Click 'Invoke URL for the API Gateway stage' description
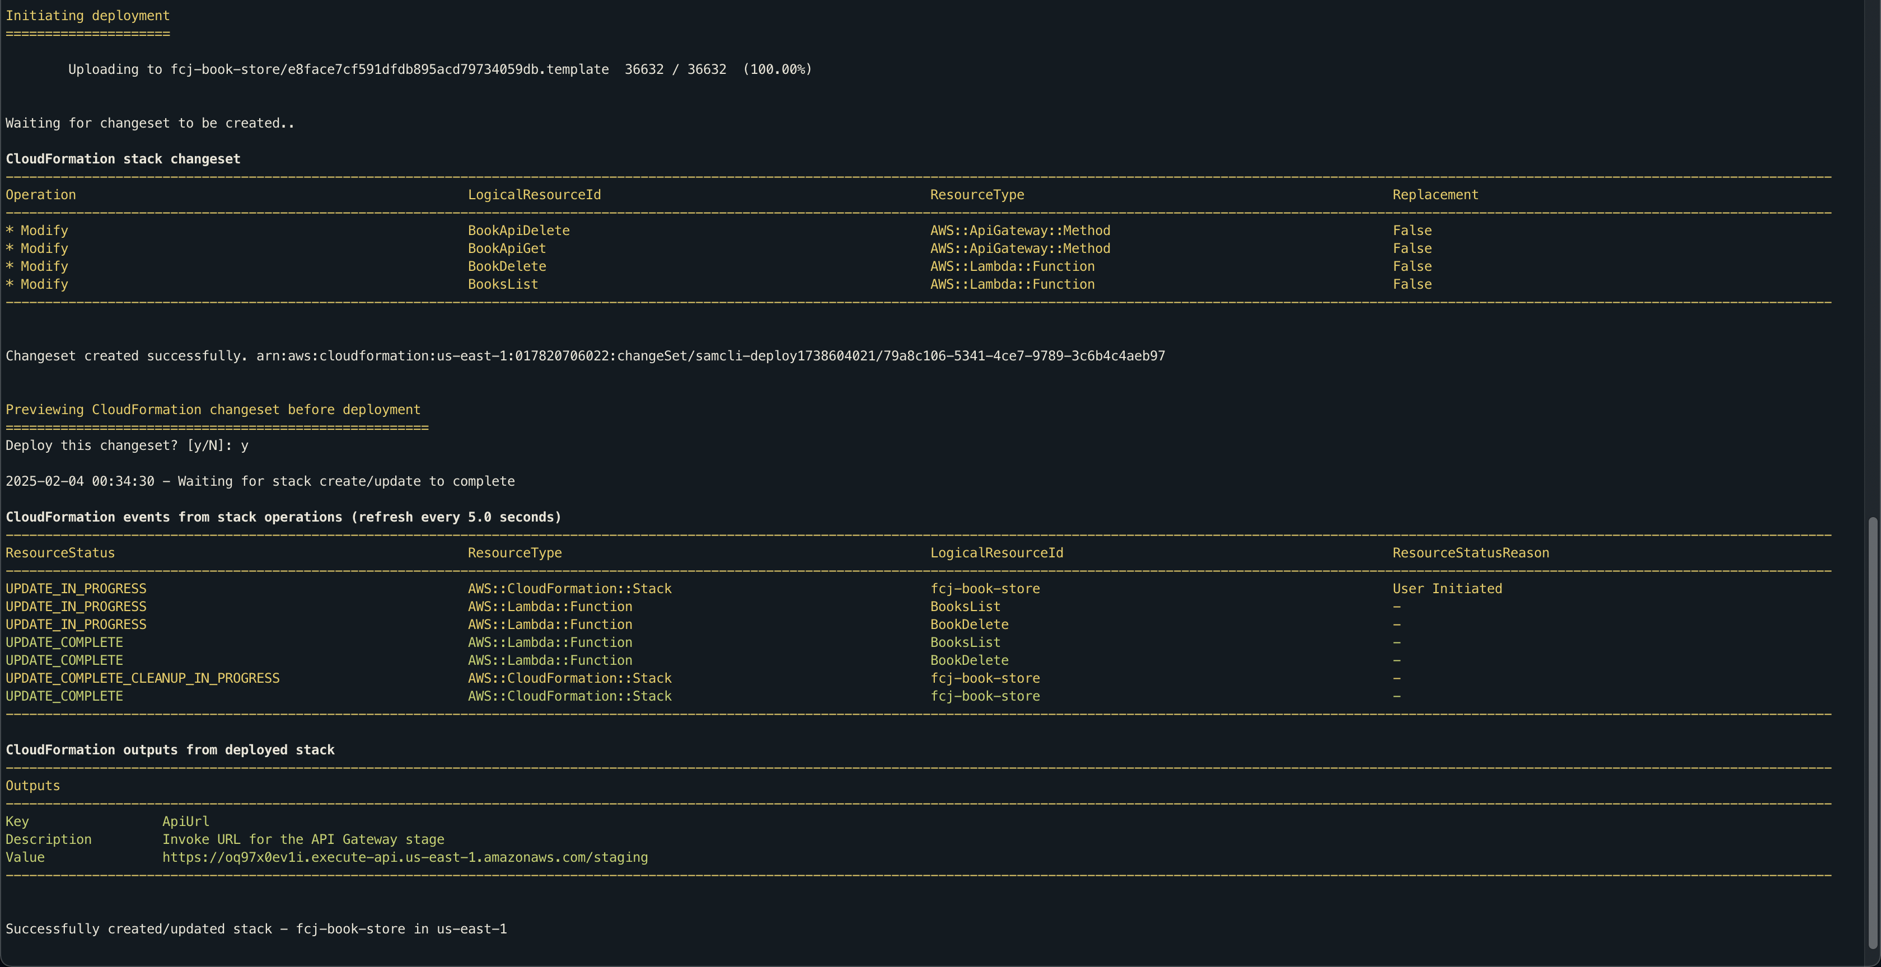The width and height of the screenshot is (1881, 967). point(303,840)
